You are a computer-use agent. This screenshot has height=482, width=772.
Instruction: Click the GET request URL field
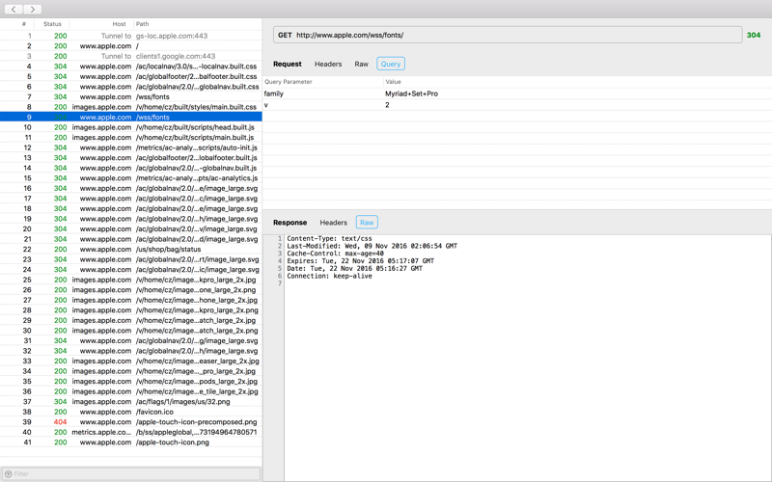click(x=508, y=35)
